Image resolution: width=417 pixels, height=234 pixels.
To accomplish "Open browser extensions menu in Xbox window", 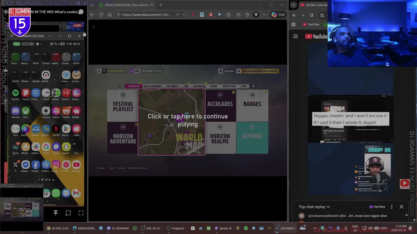I will click(x=228, y=15).
